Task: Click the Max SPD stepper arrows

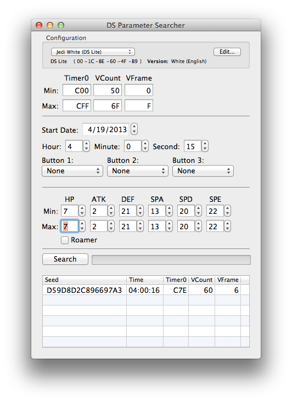Action: [198, 226]
